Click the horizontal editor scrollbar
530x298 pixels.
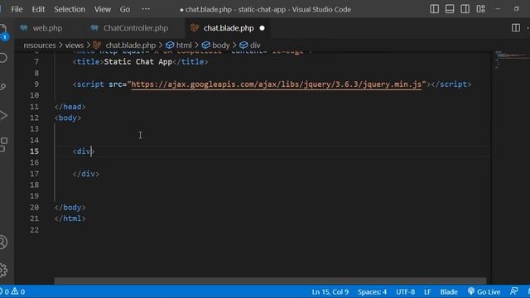[270, 281]
